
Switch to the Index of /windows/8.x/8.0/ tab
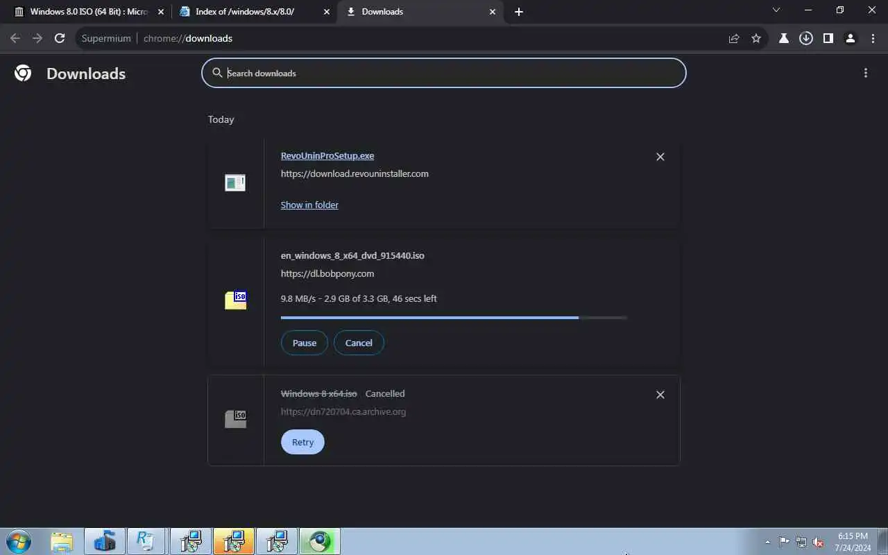tap(255, 12)
